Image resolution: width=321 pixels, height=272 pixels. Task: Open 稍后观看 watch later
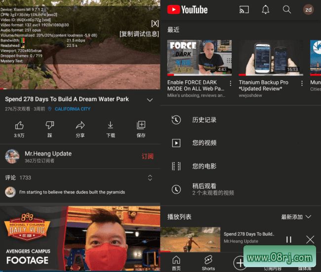pyautogui.click(x=241, y=190)
